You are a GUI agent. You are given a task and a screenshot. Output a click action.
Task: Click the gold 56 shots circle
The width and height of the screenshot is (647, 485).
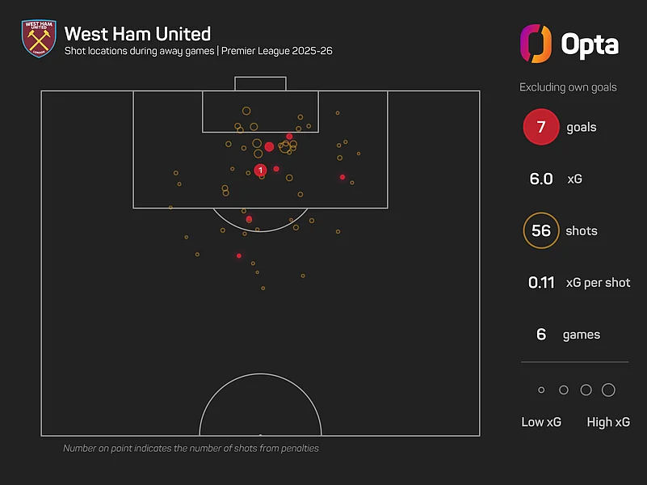540,231
